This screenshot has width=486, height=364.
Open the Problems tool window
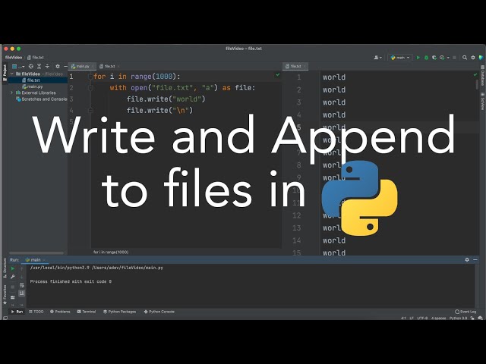point(60,312)
